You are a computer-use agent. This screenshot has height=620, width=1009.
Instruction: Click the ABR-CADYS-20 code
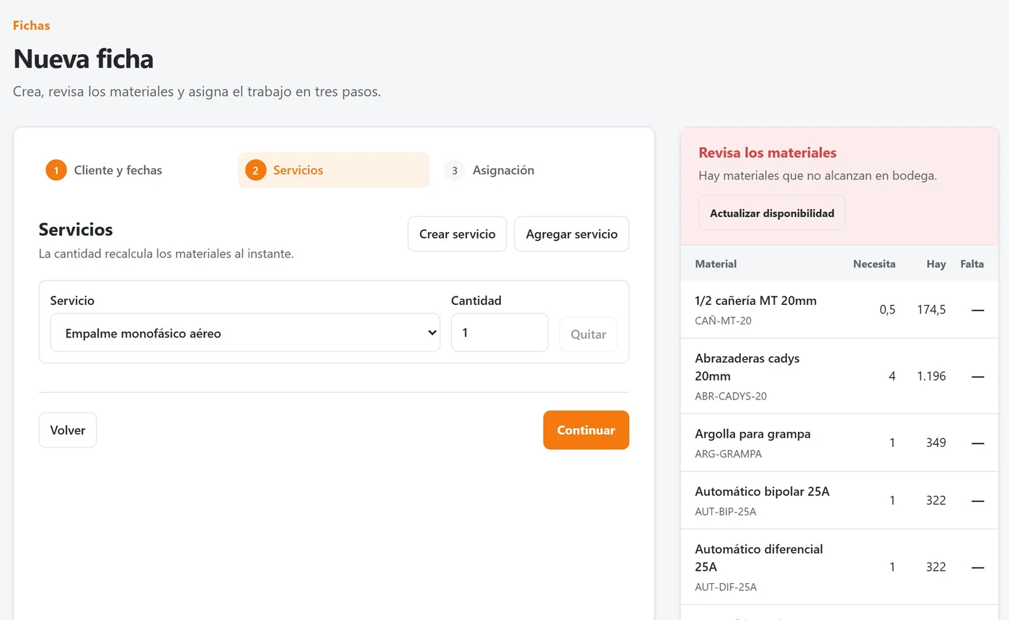tap(731, 396)
